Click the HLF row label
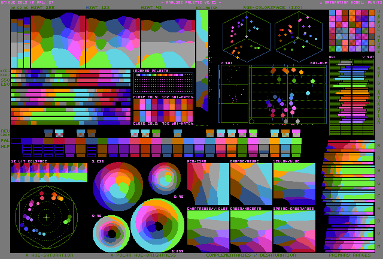The width and height of the screenshot is (383, 259). [x=5, y=146]
